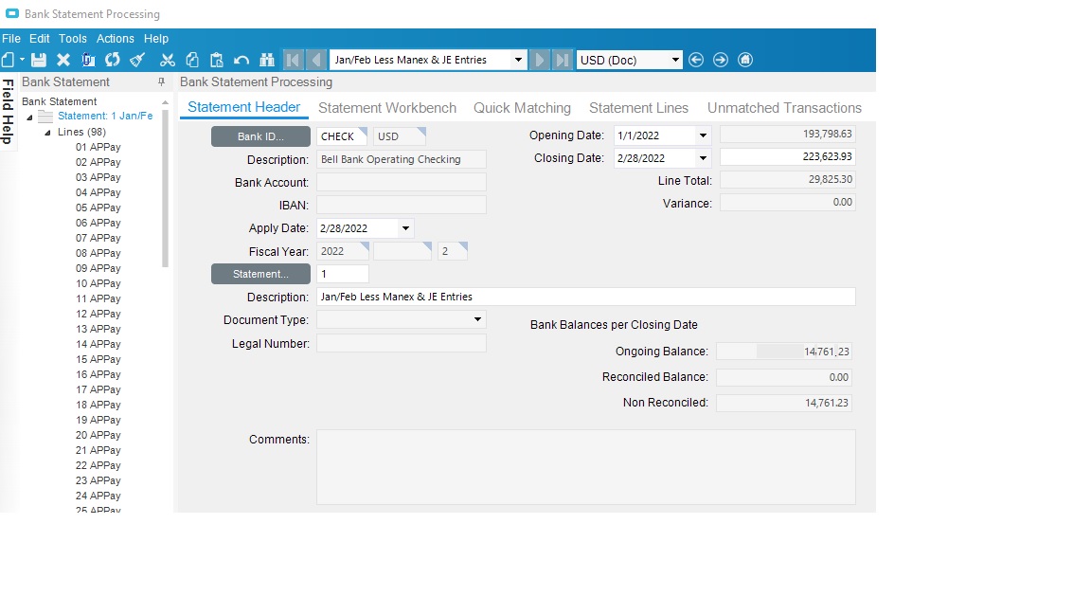Click the CHECK bank ID field
This screenshot has width=1091, height=614.
(342, 136)
